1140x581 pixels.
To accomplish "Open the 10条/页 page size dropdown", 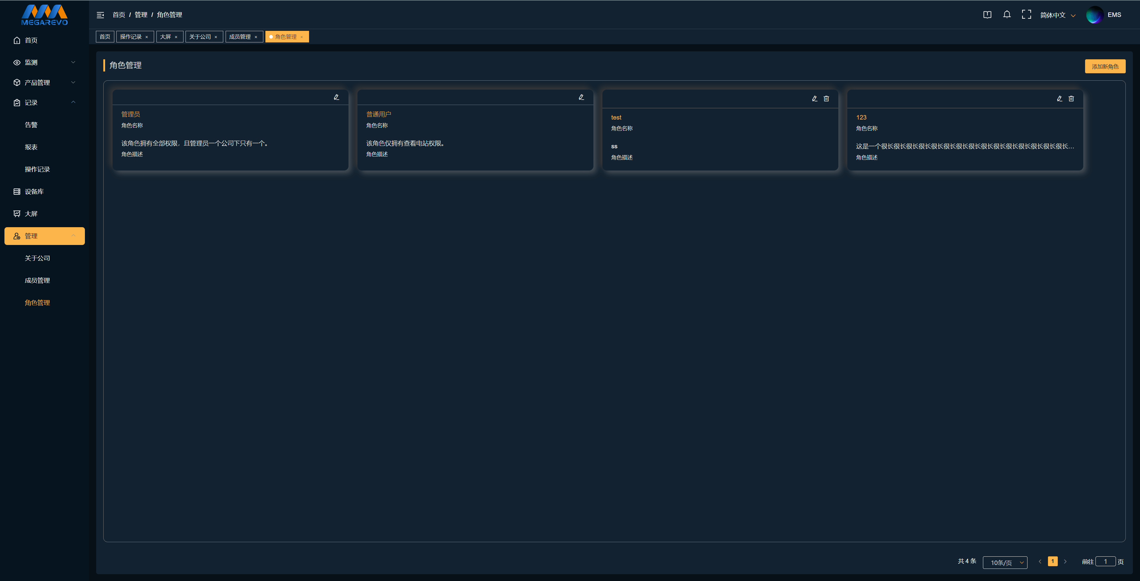I will (x=1005, y=562).
